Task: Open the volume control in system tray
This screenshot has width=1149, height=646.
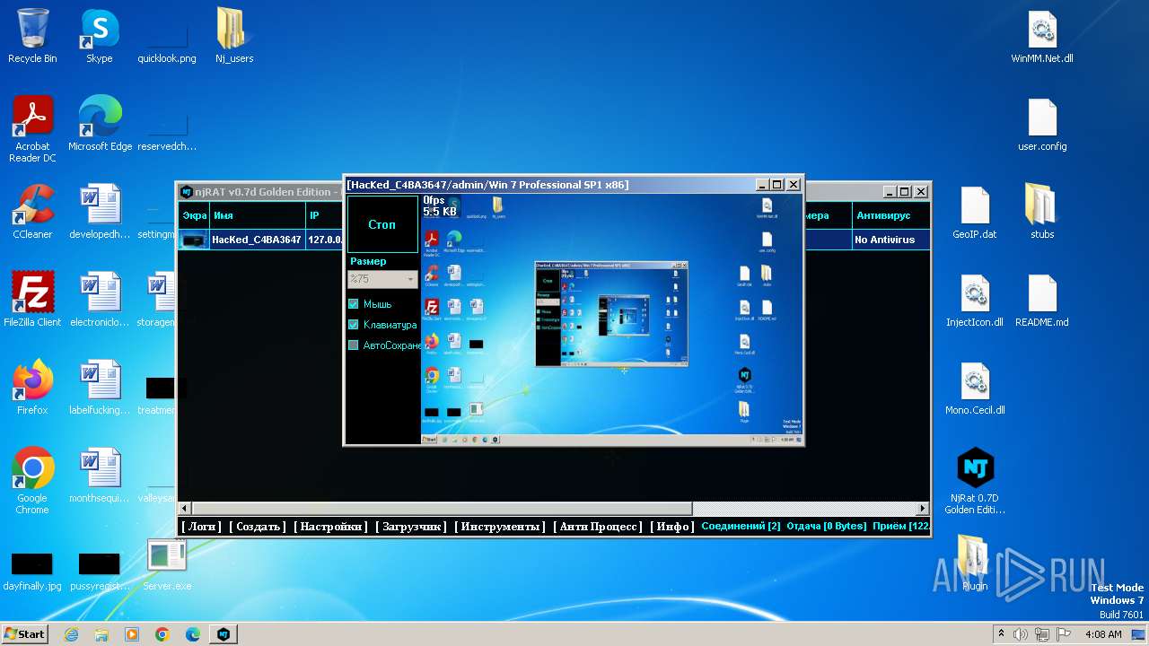Action: coord(1021,634)
